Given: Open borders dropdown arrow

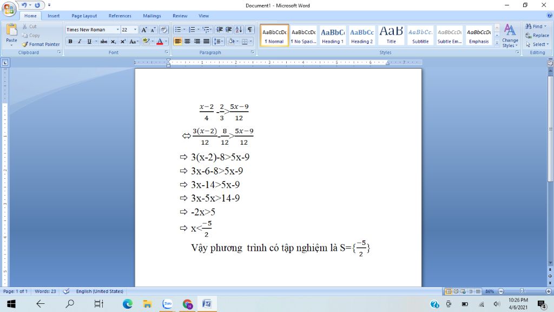Looking at the screenshot, I should [251, 41].
